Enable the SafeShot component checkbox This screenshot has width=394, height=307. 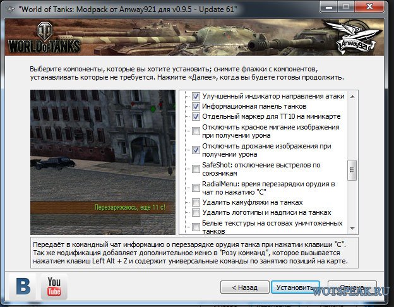tap(196, 168)
